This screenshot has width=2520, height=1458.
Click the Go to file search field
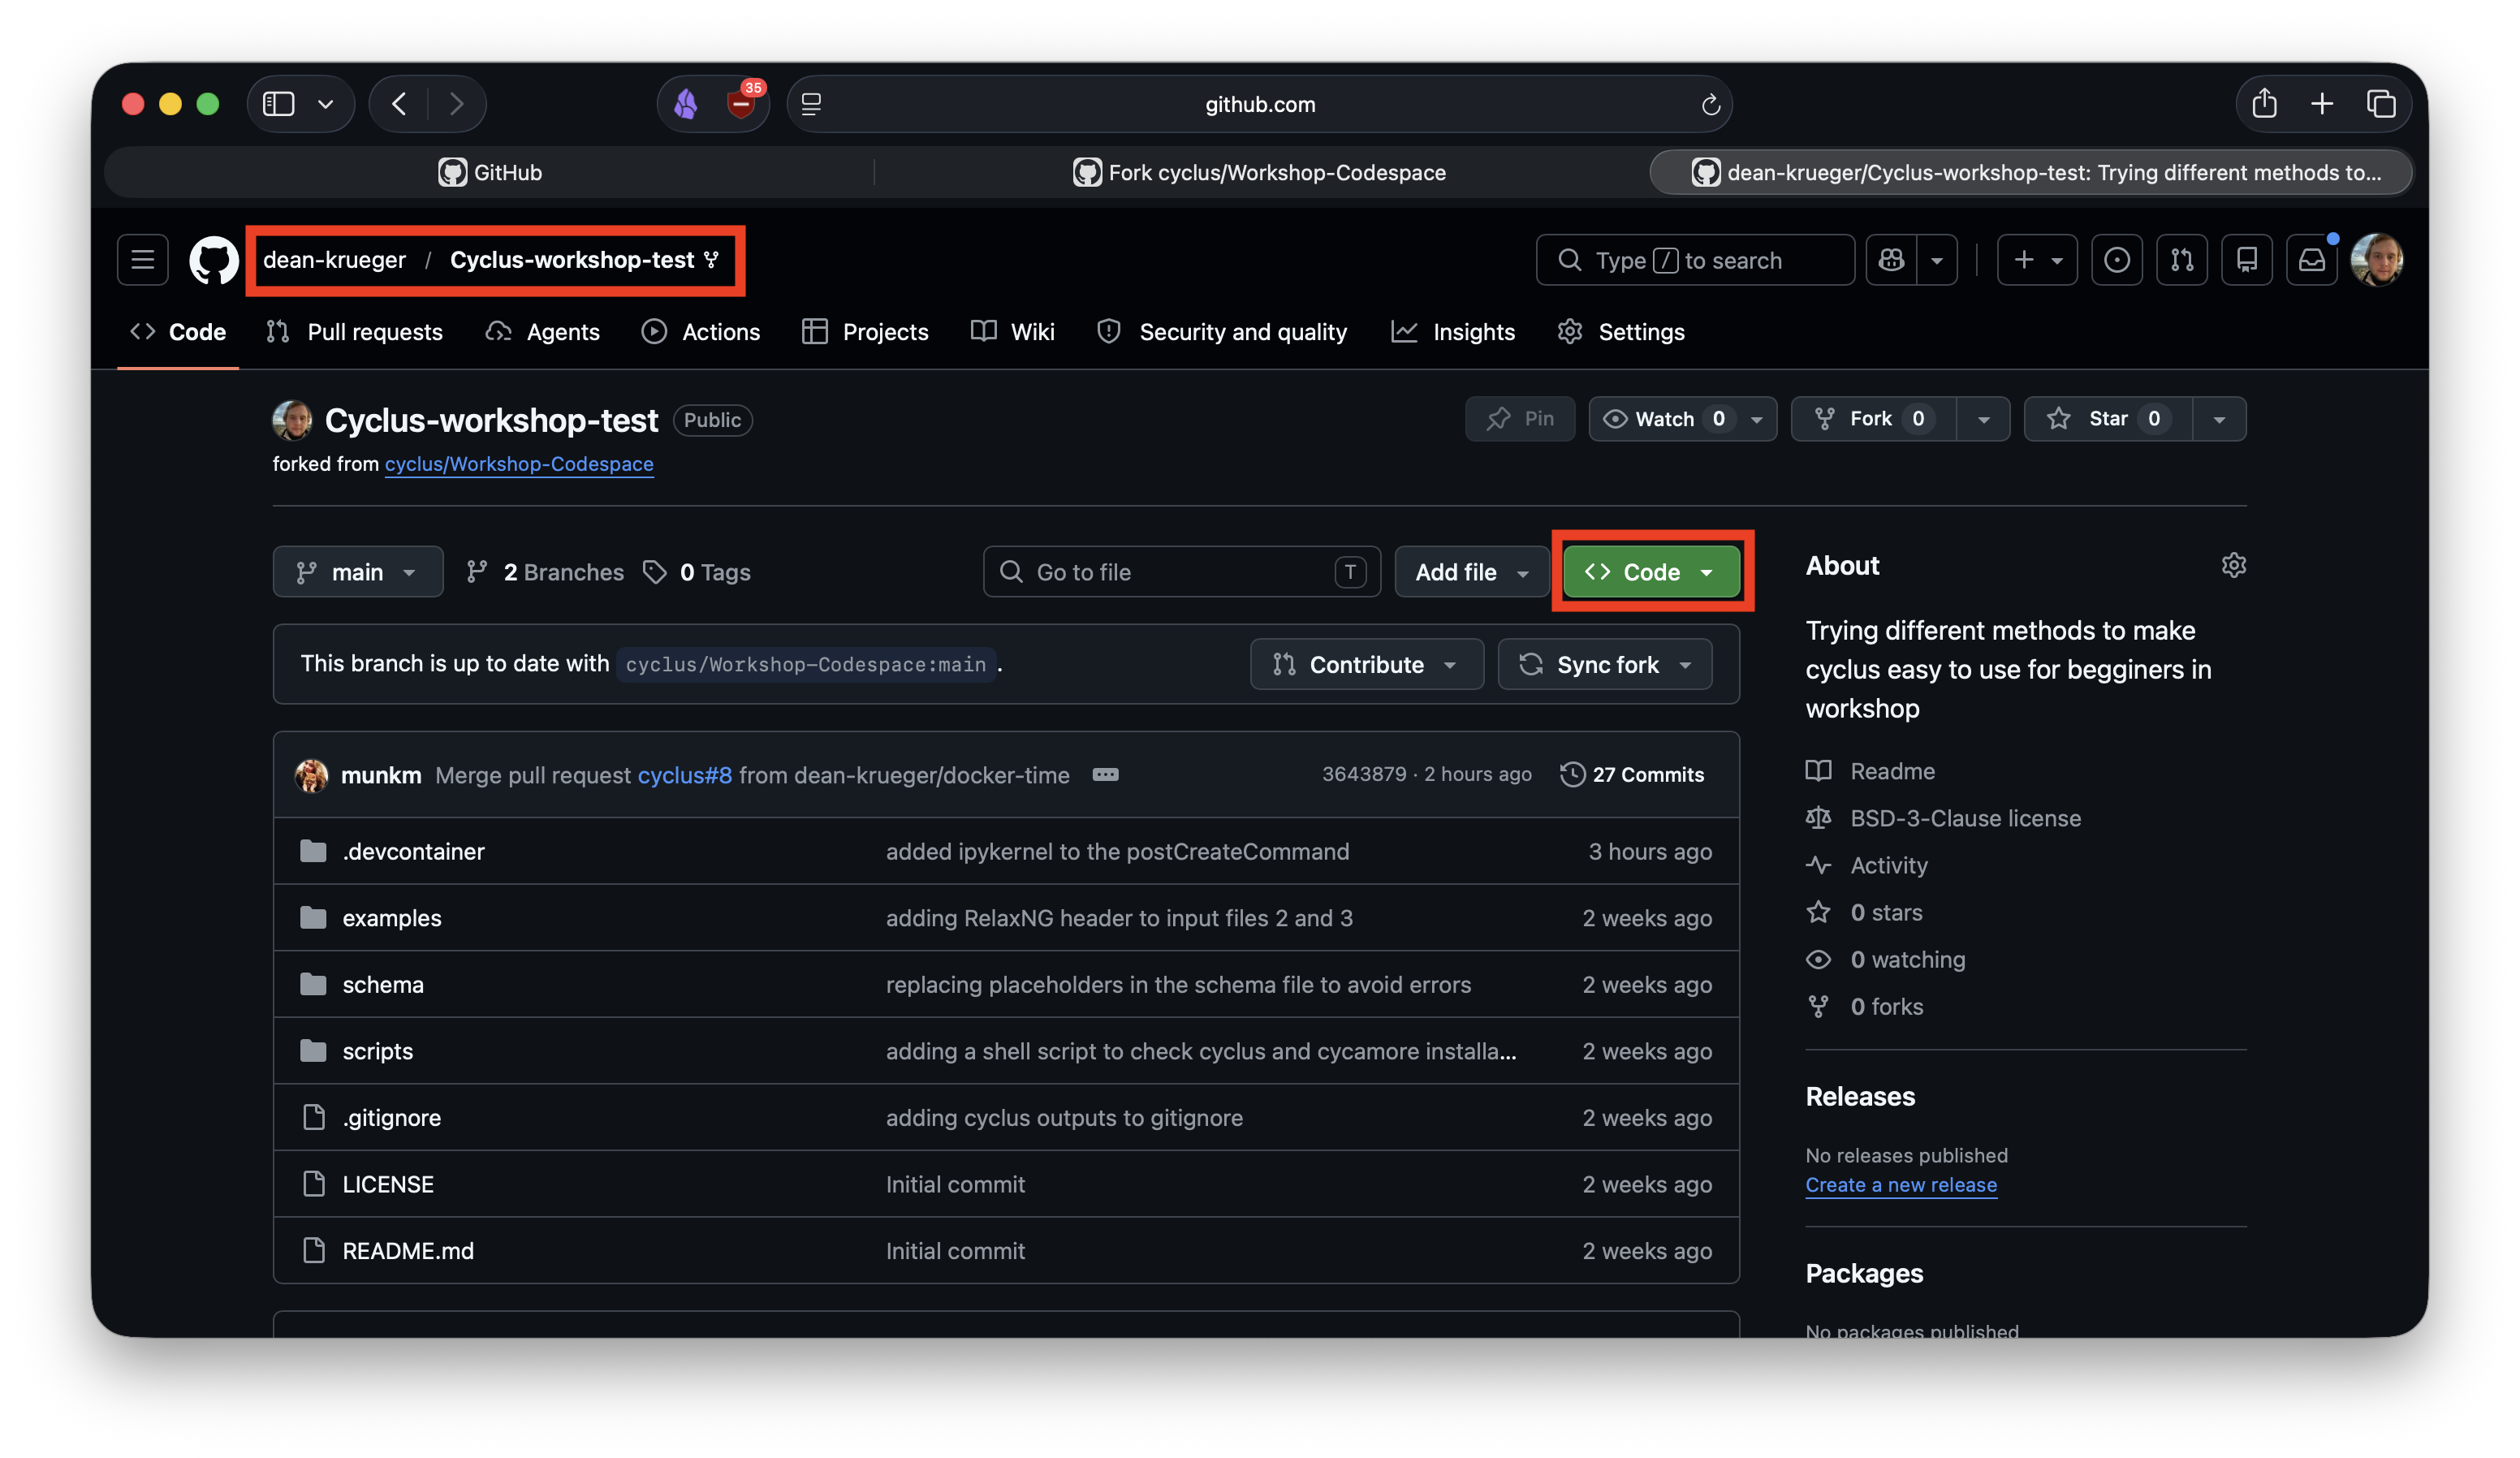(x=1181, y=572)
